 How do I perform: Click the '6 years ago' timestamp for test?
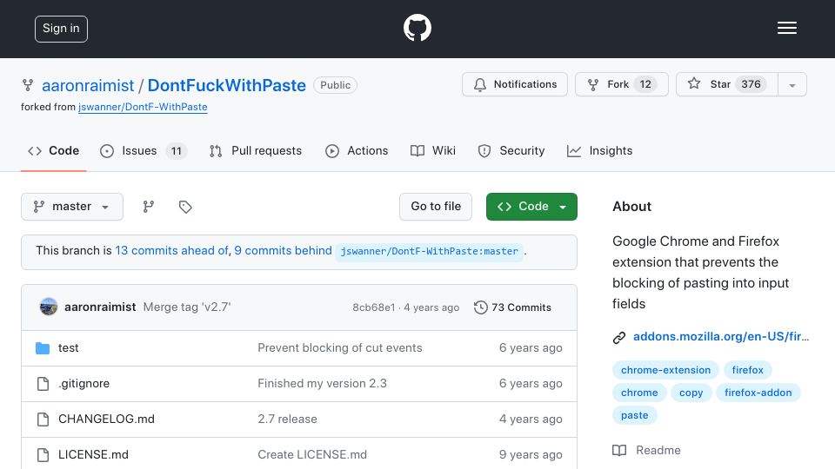click(x=531, y=348)
